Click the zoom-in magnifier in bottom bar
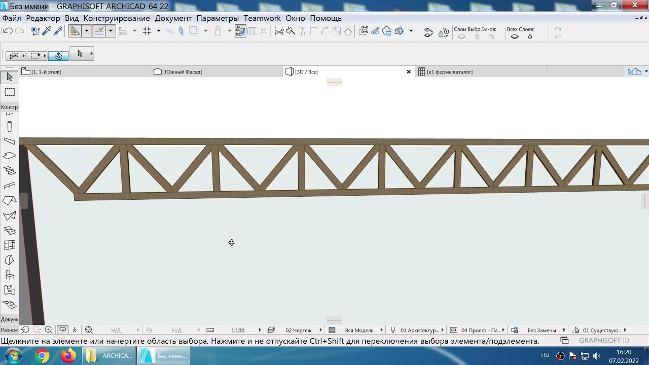Viewport: 649px width, 365px height. click(x=49, y=330)
